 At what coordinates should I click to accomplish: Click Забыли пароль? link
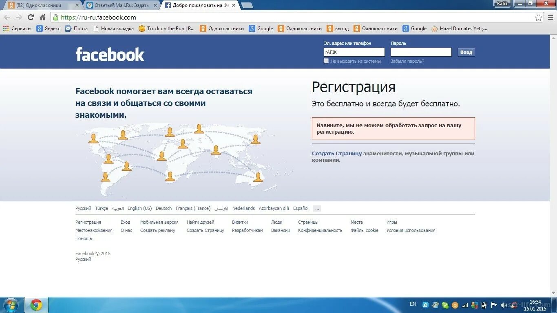click(x=407, y=61)
